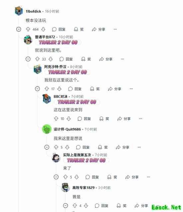This screenshot has height=212, width=183.
Task: Click the award icon on 根本没法玩 comment
Action: pyautogui.click(x=76, y=29)
